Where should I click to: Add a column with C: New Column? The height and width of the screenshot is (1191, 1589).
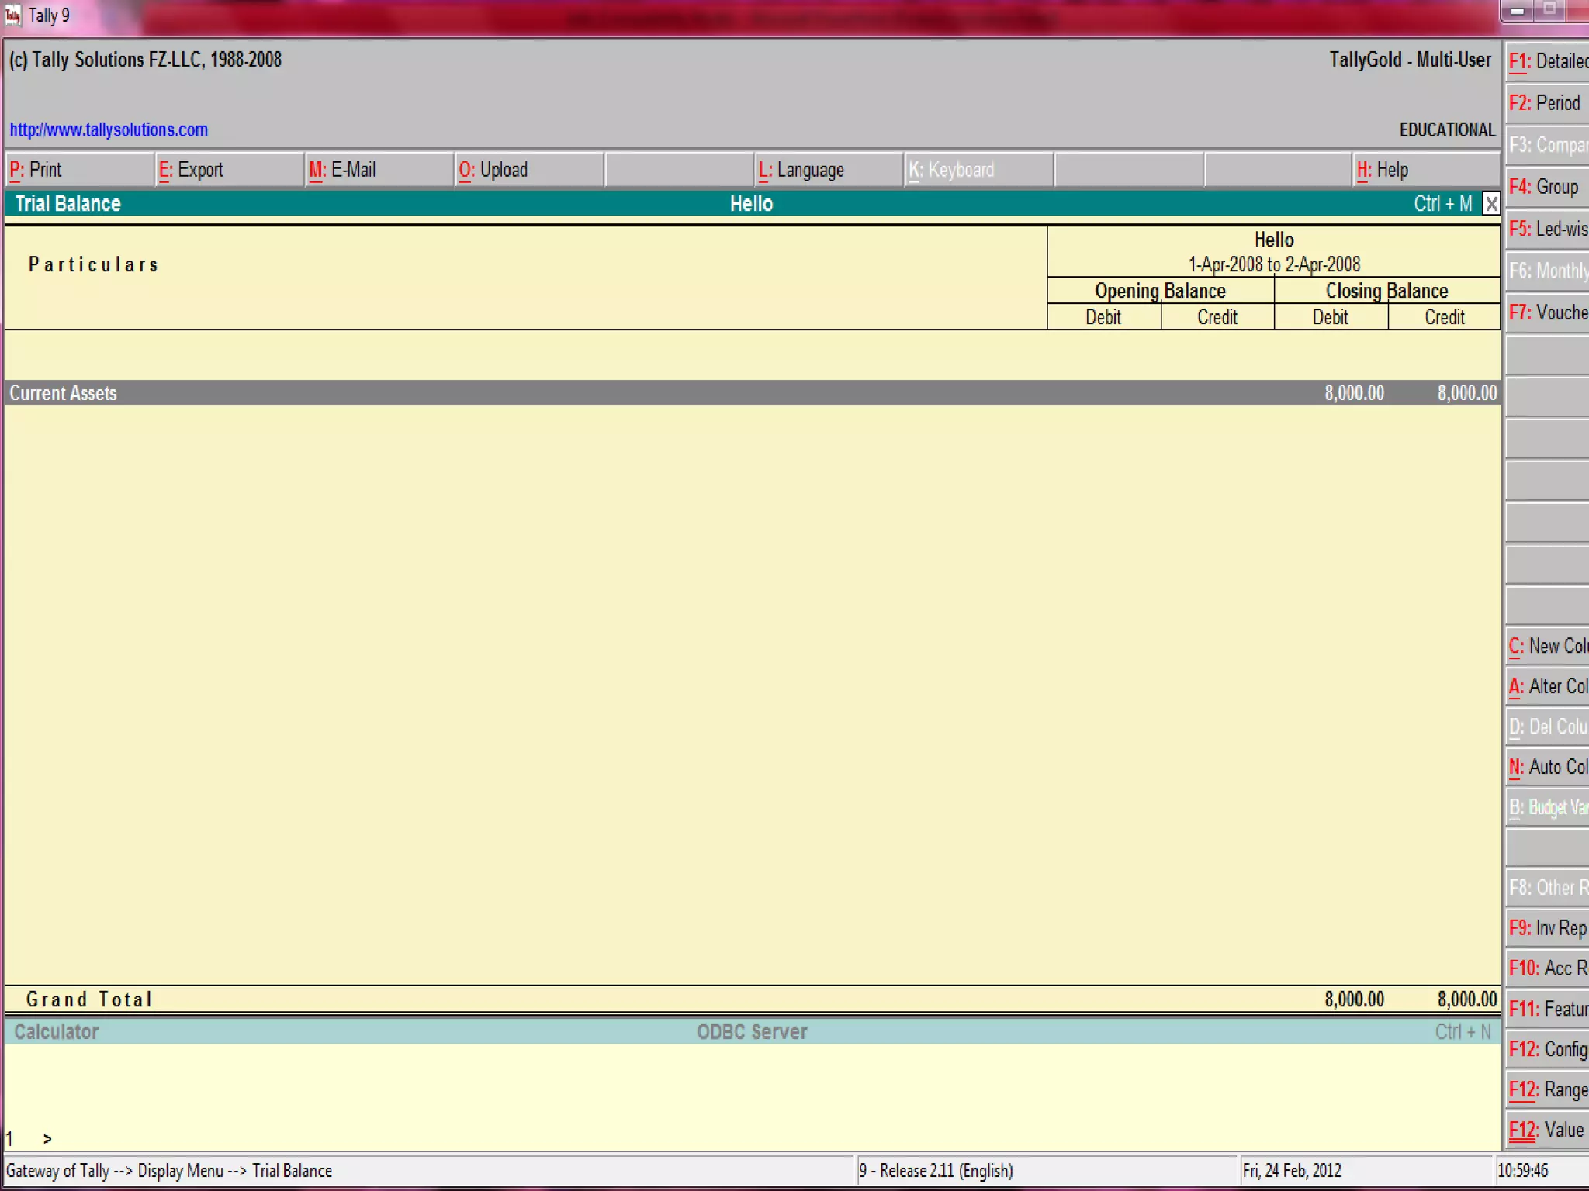(1547, 646)
